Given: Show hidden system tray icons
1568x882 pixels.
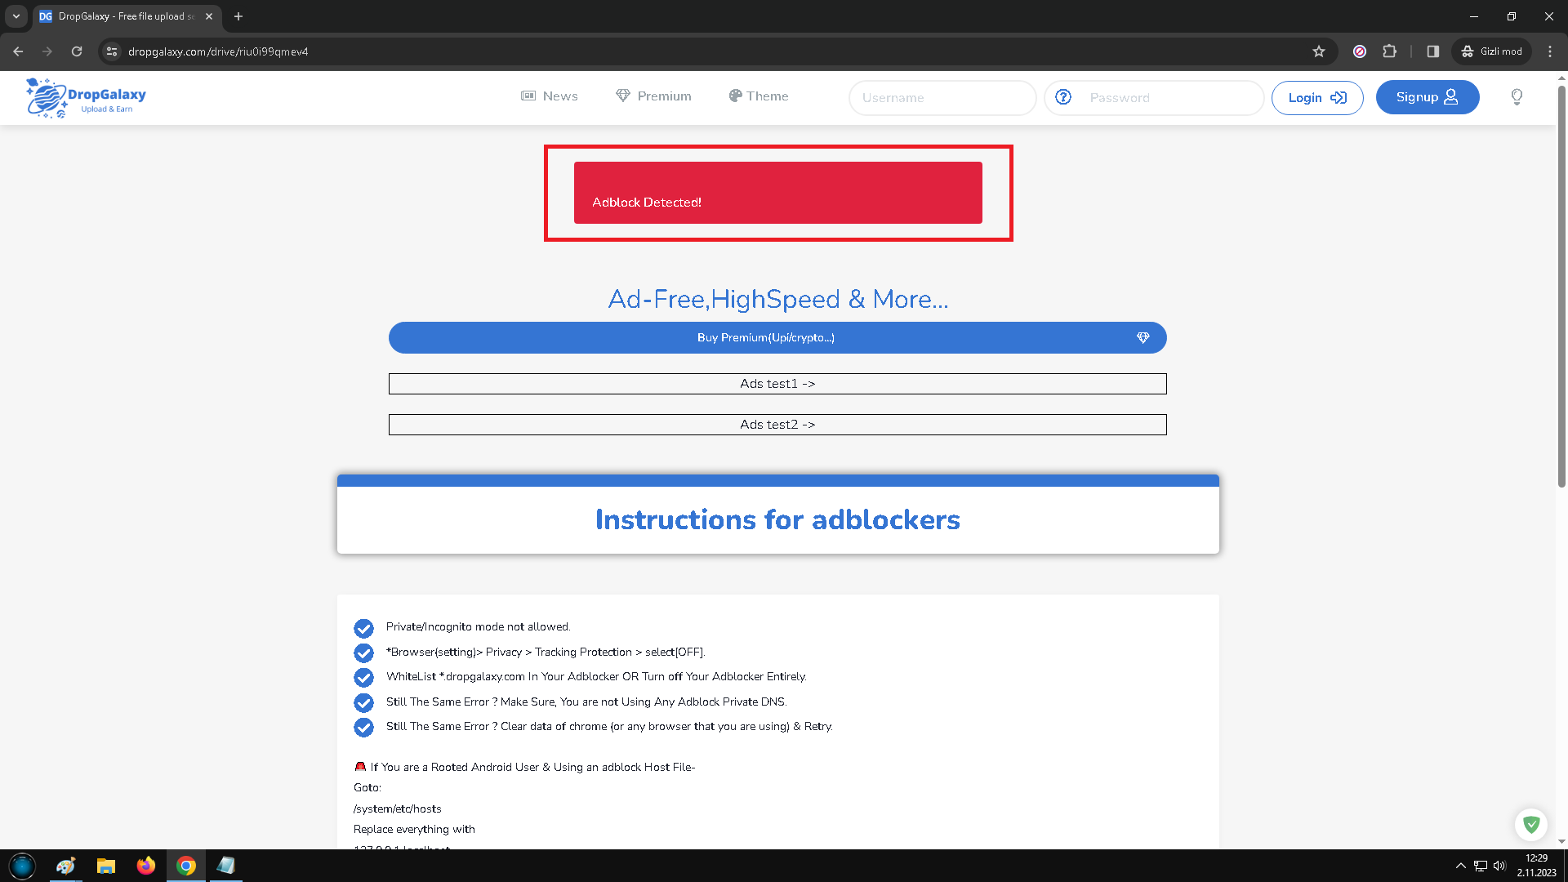Looking at the screenshot, I should pos(1461,866).
